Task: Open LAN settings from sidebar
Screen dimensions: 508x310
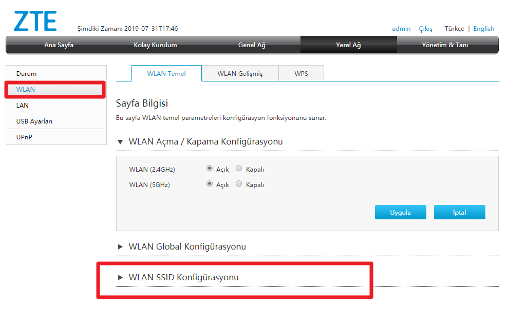Action: [22, 105]
